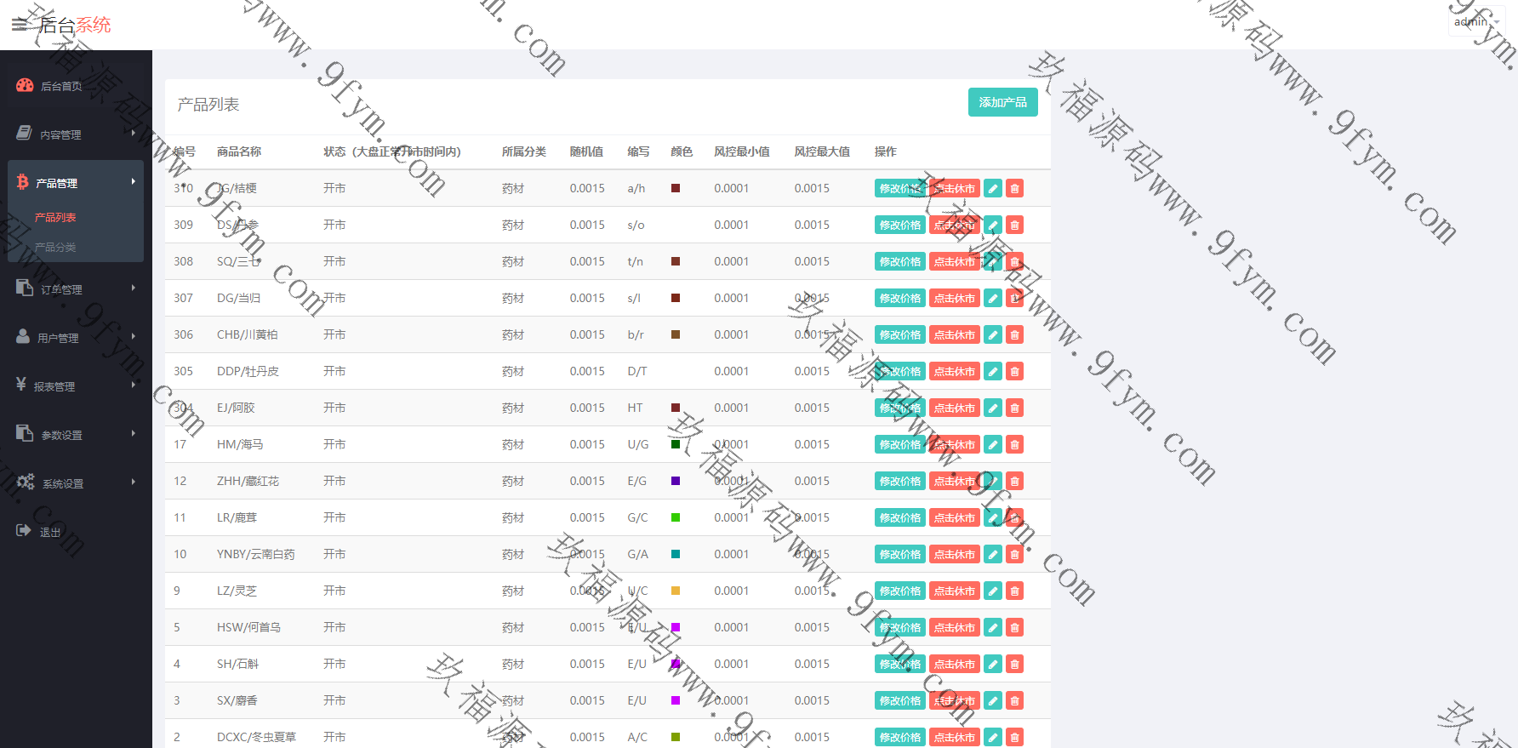Expand the 订单管理 sidebar menu
1518x748 pixels.
(x=75, y=289)
